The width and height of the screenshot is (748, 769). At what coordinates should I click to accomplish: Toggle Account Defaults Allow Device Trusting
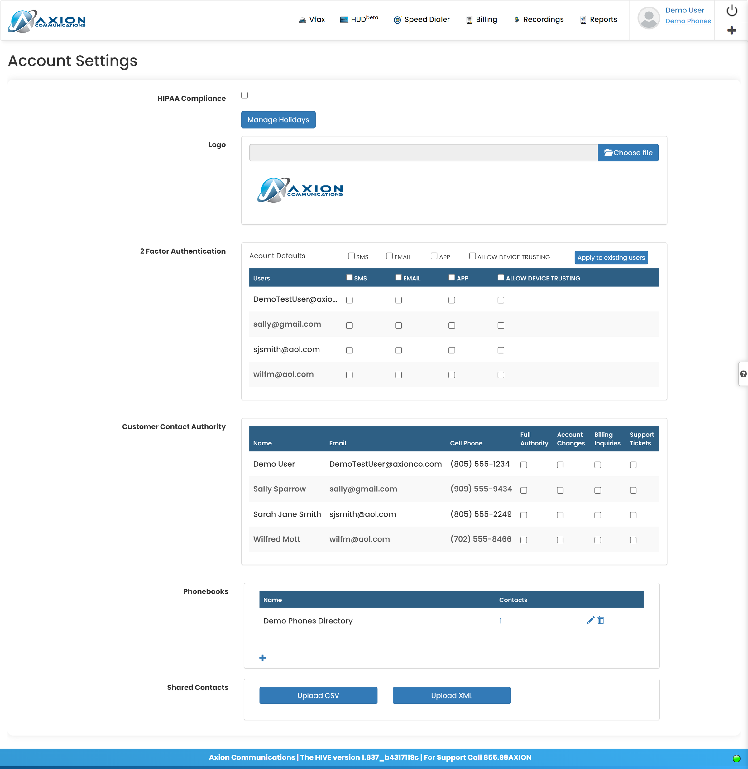click(x=472, y=256)
